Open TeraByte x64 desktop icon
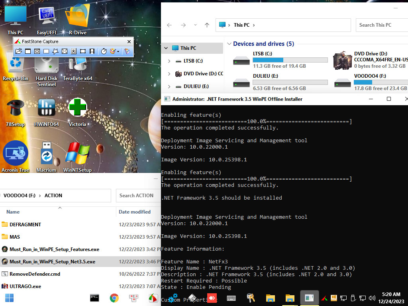The width and height of the screenshot is (408, 306). [78, 70]
